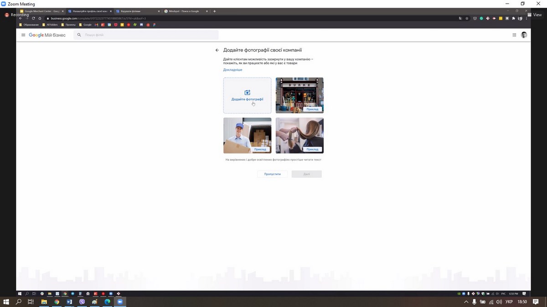Open the Докладніше link
547x307 pixels.
click(x=232, y=70)
